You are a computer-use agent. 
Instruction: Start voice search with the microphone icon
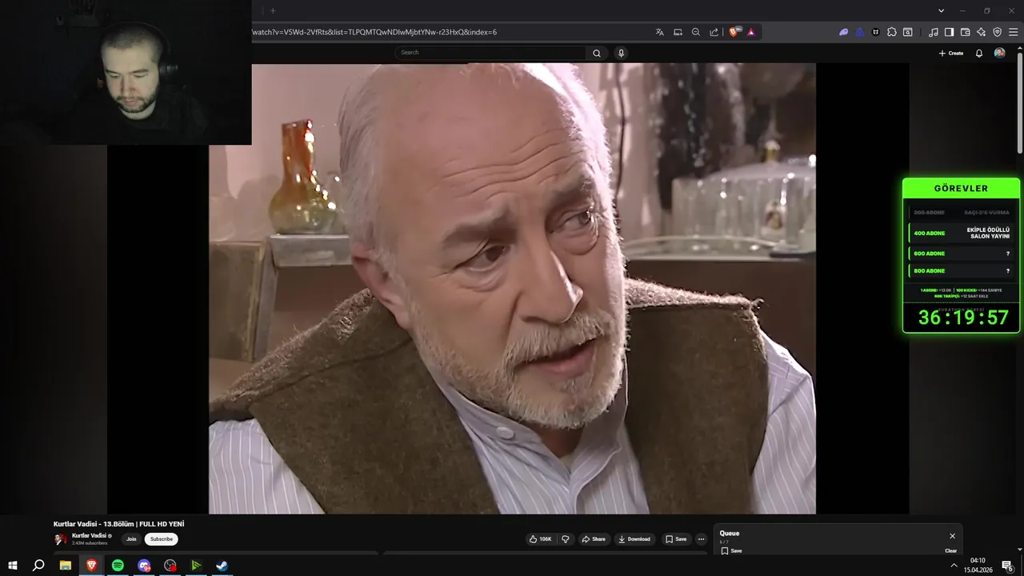(621, 53)
